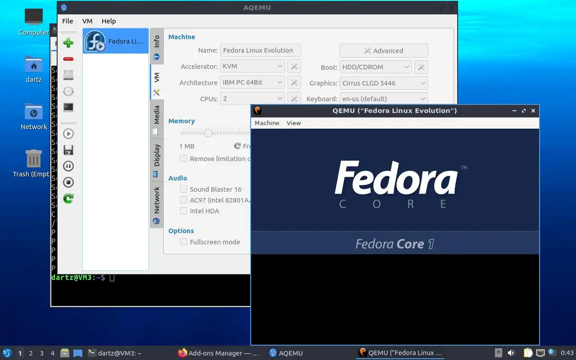
Task: Open the Trash desktop icon
Action: pyautogui.click(x=34, y=164)
